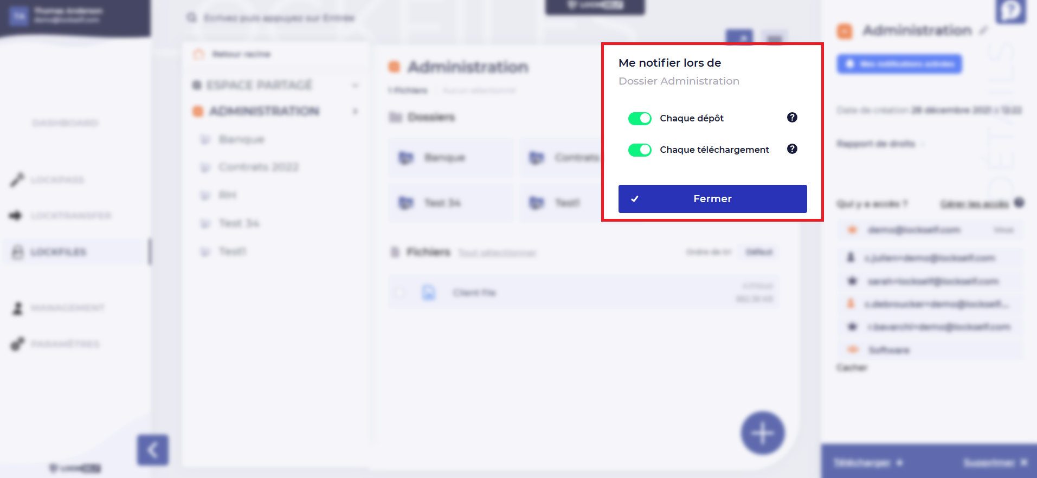
Task: Expand the Espace Partagé section arrow
Action: click(x=355, y=86)
